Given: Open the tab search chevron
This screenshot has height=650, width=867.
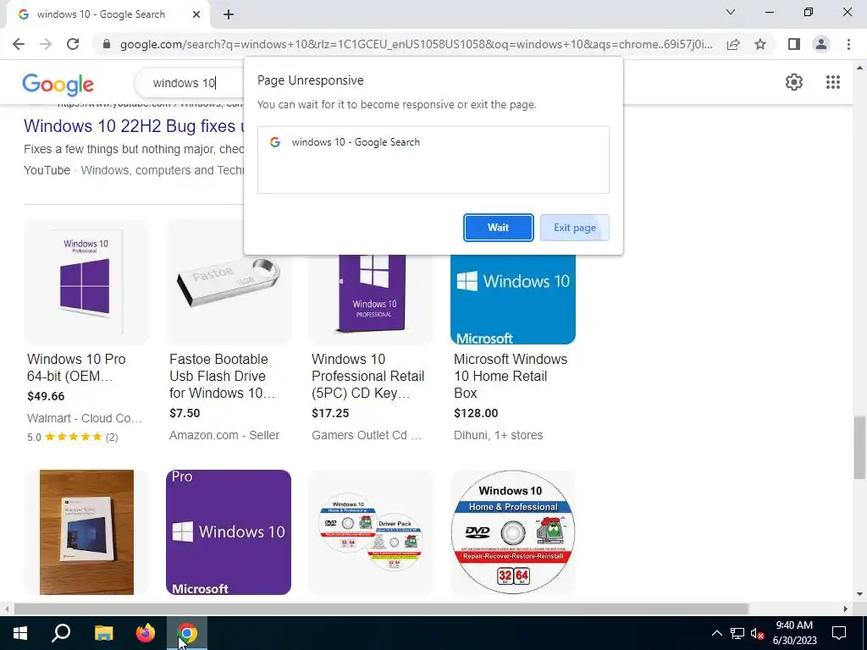Looking at the screenshot, I should pos(731,12).
